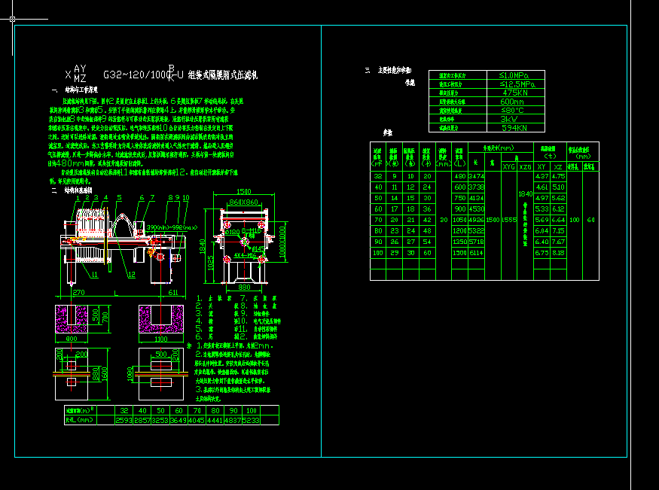
Task: Select the '1555' XYG height value
Action: click(x=509, y=220)
